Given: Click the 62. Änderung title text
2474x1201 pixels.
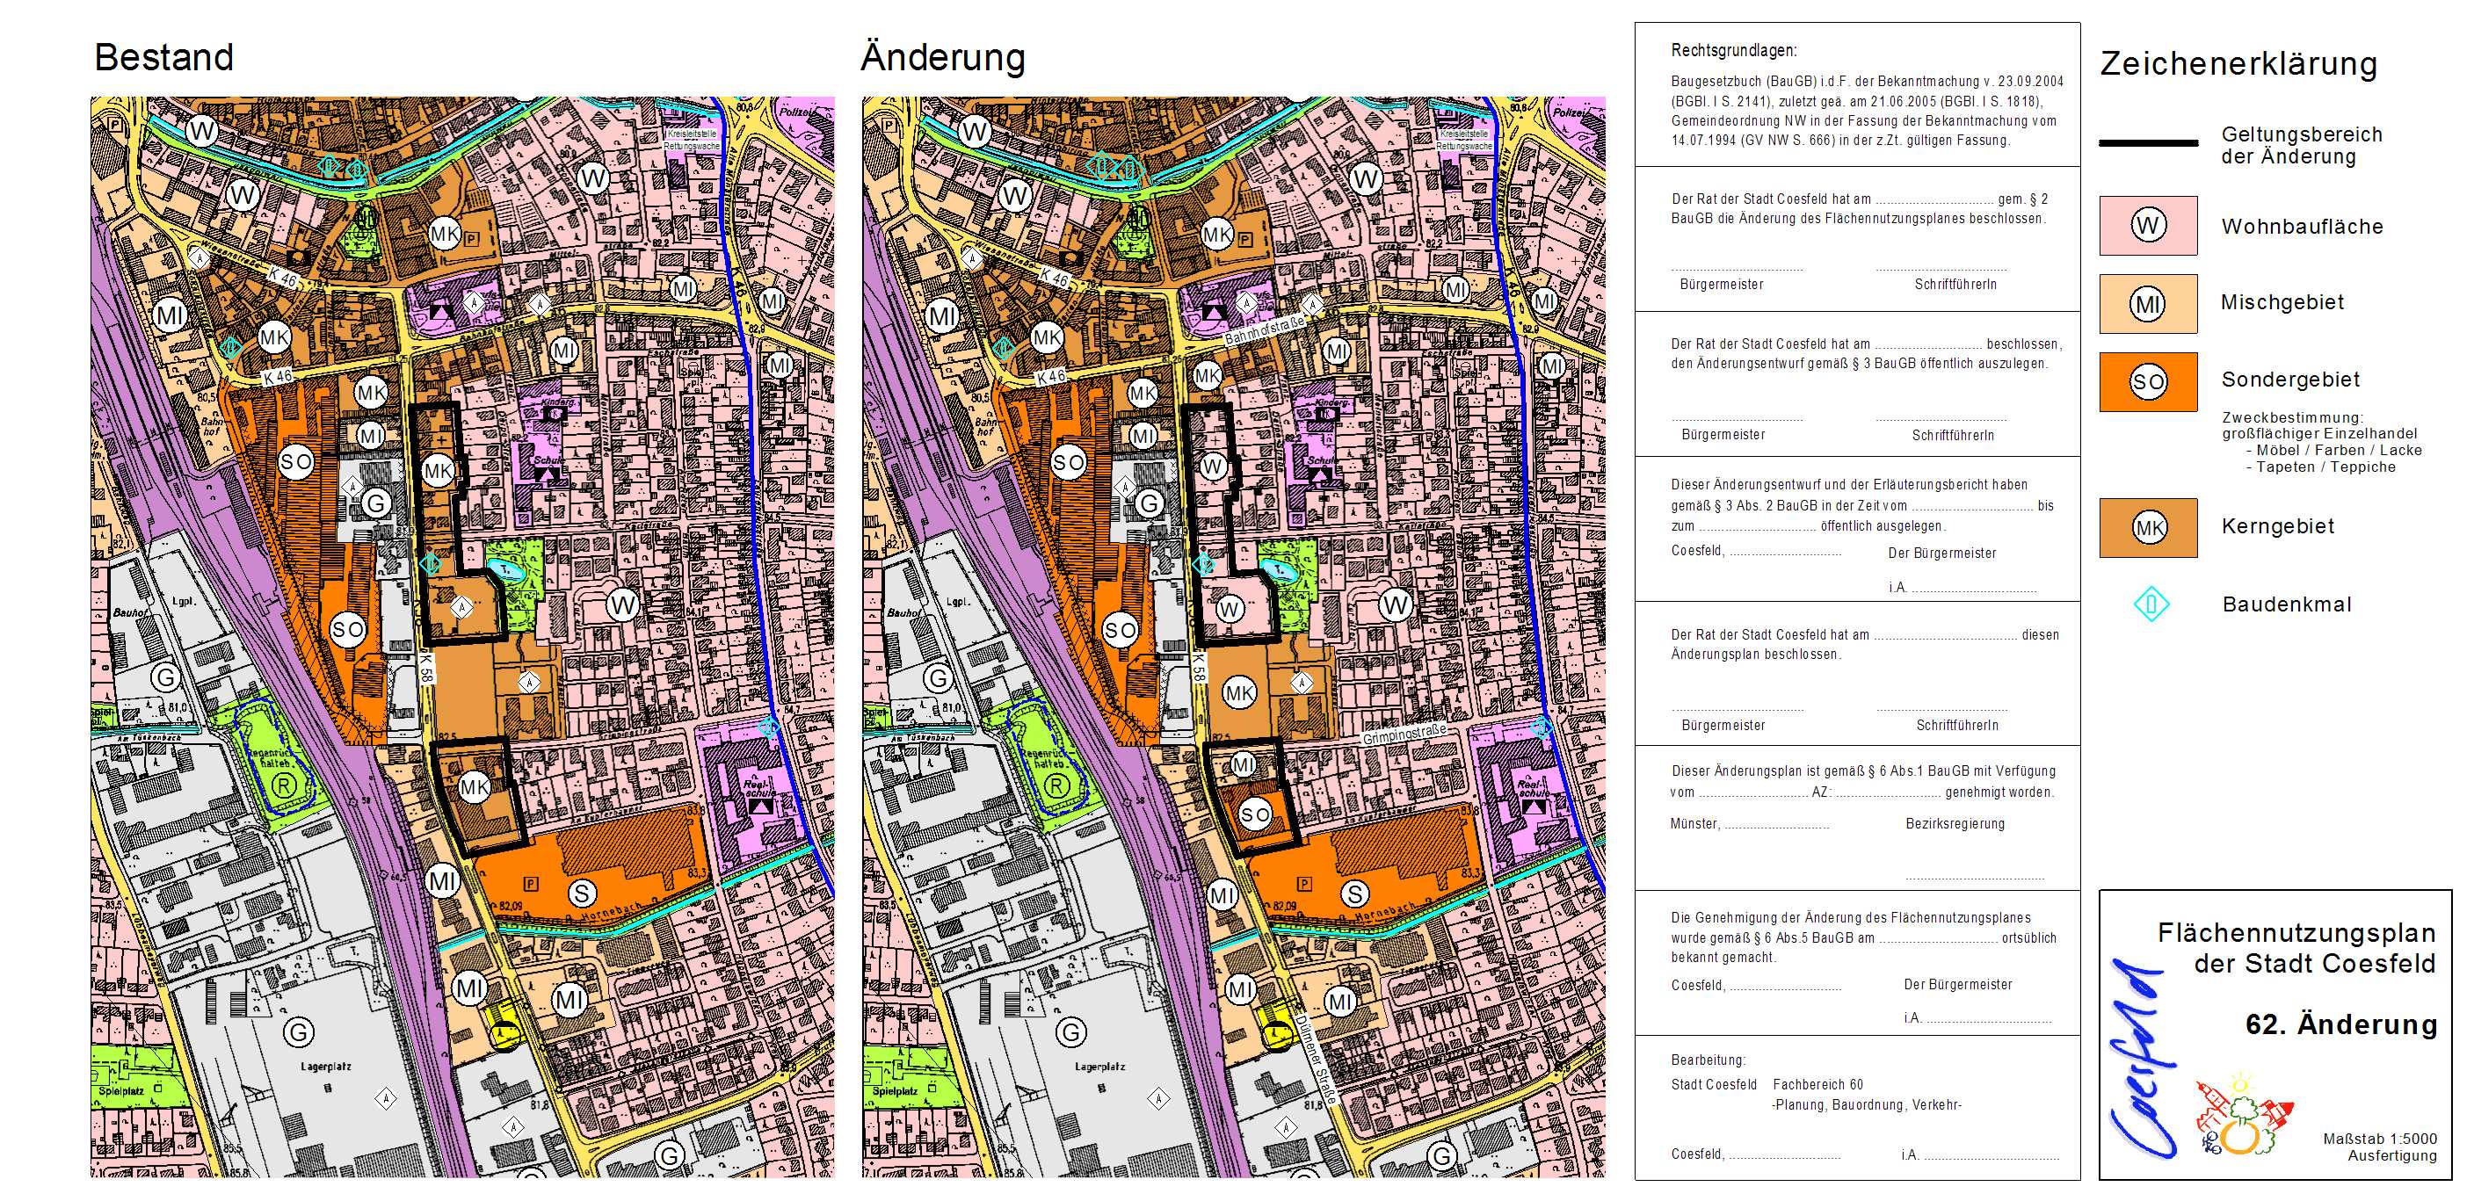Looking at the screenshot, I should [x=2340, y=1024].
